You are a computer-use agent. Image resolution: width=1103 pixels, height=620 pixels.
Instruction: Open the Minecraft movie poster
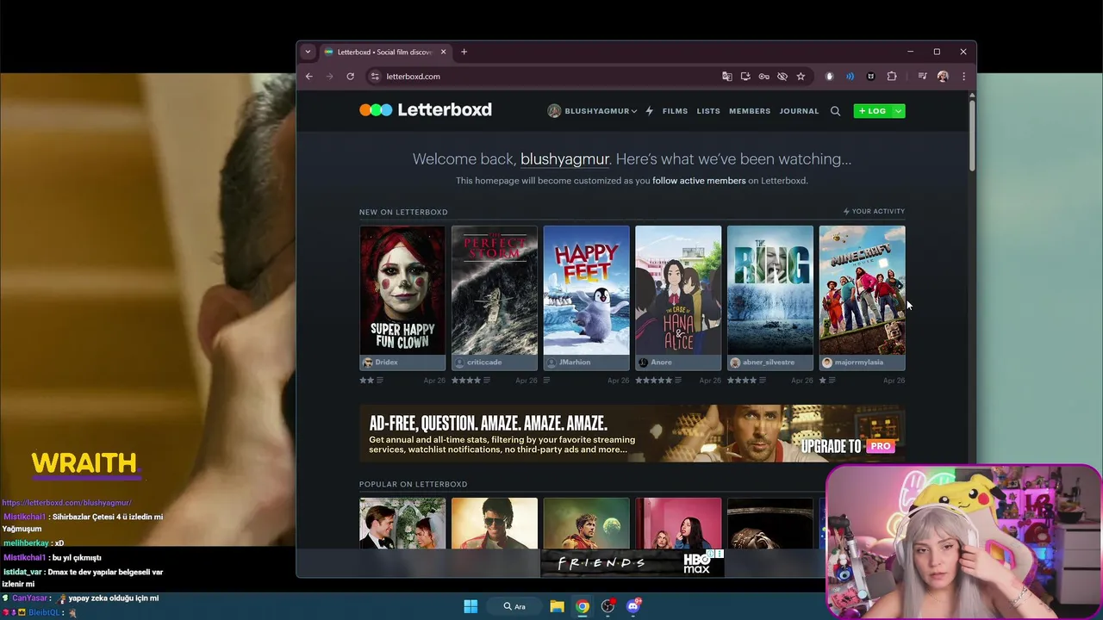[862, 290]
